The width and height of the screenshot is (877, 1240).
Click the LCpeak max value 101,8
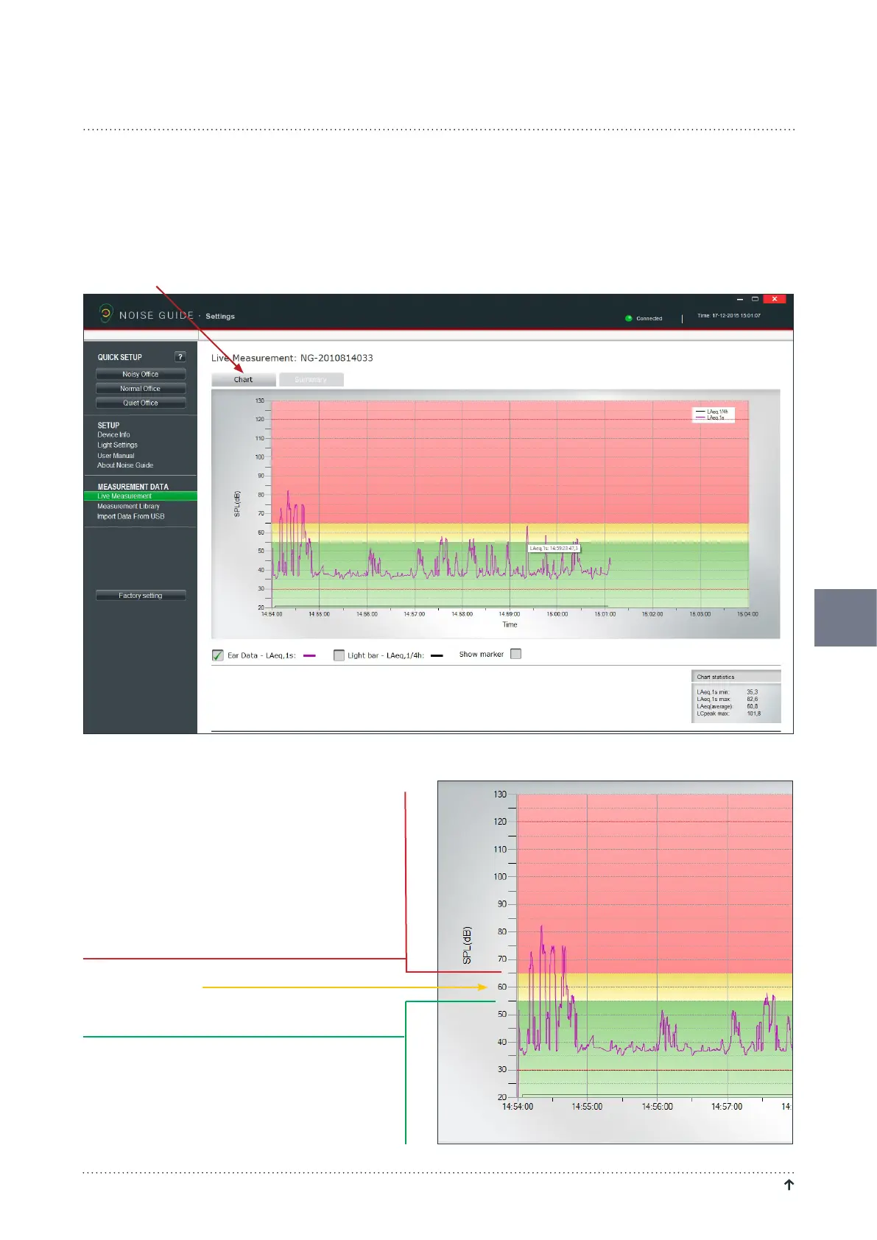point(753,714)
